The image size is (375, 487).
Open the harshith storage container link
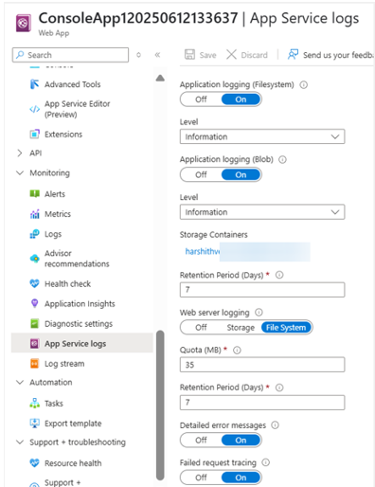tap(203, 251)
